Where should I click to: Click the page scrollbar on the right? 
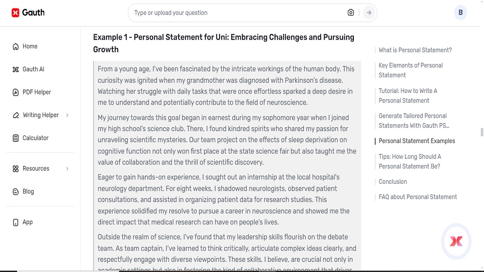[481, 132]
